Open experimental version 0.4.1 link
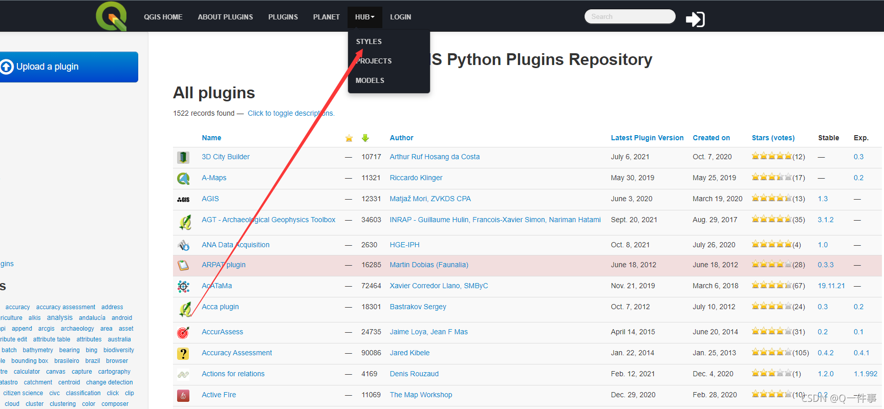The height and width of the screenshot is (409, 884). [x=861, y=353]
